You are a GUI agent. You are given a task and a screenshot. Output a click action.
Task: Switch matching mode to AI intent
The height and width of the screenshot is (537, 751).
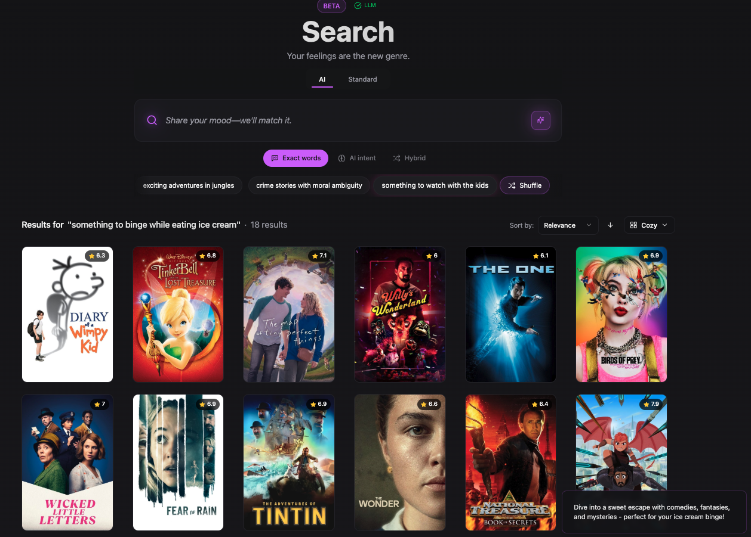(x=357, y=158)
